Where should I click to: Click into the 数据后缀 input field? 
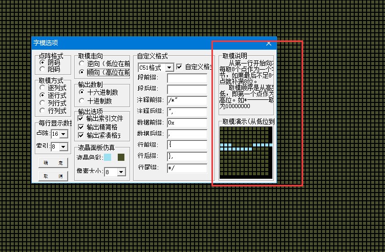187,134
